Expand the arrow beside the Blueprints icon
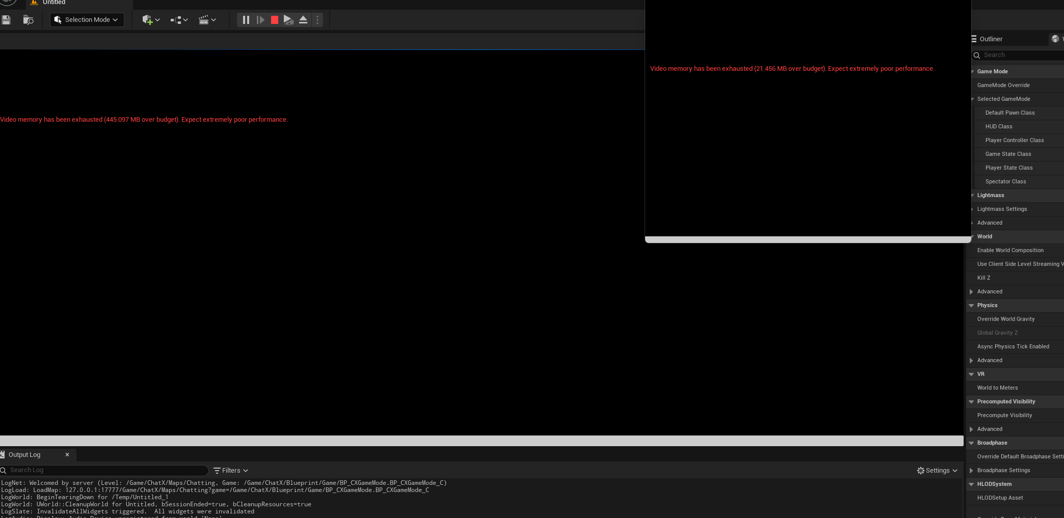1064x518 pixels. 185,20
